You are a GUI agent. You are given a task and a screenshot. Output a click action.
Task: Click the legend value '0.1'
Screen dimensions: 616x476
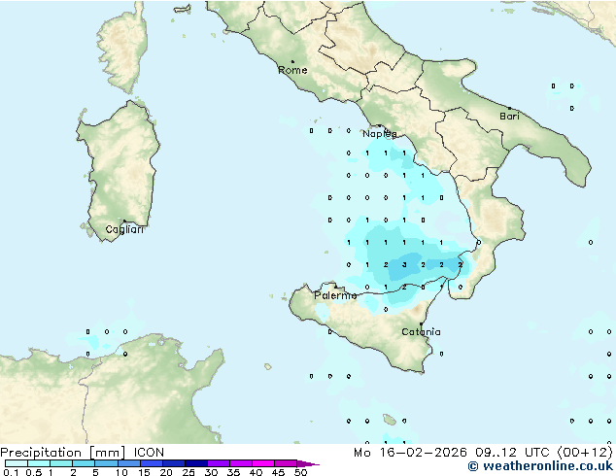point(11,472)
